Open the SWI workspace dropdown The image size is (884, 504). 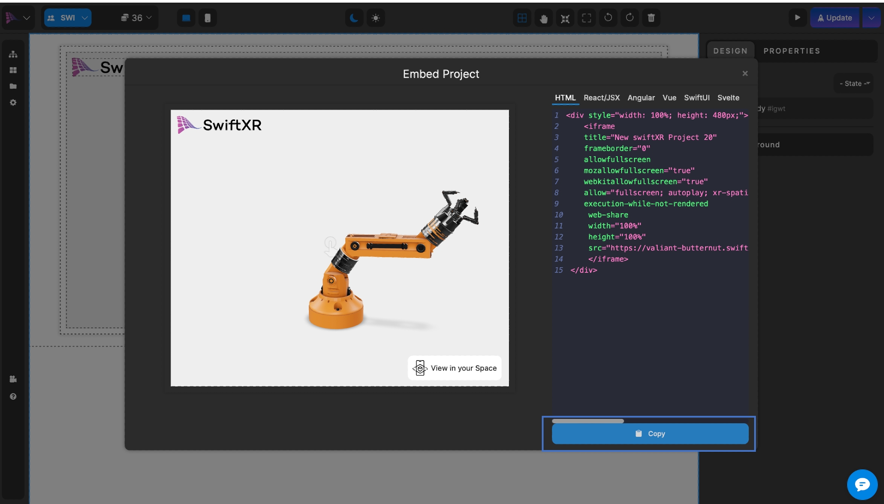(x=68, y=18)
